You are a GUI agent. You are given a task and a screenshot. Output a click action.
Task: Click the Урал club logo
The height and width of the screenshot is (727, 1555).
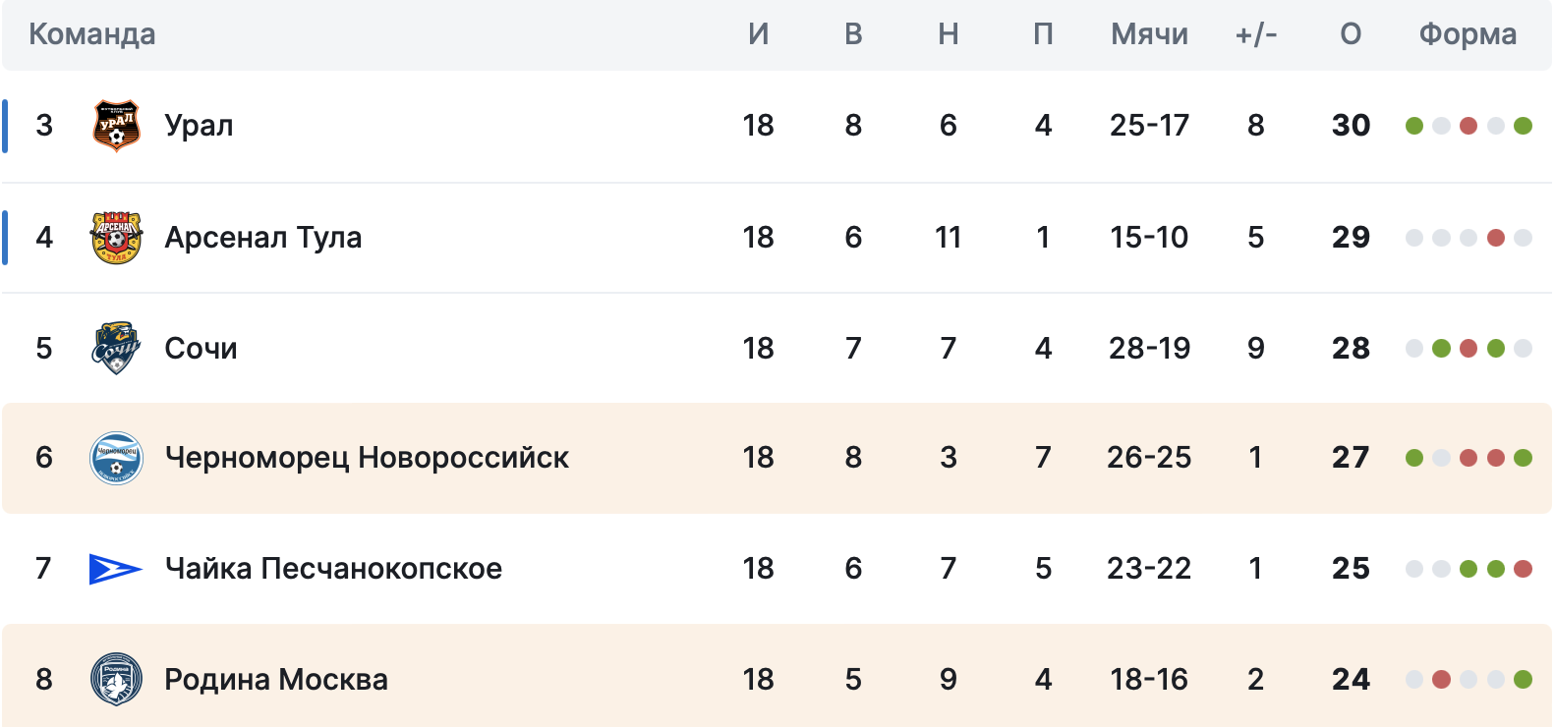(x=116, y=126)
